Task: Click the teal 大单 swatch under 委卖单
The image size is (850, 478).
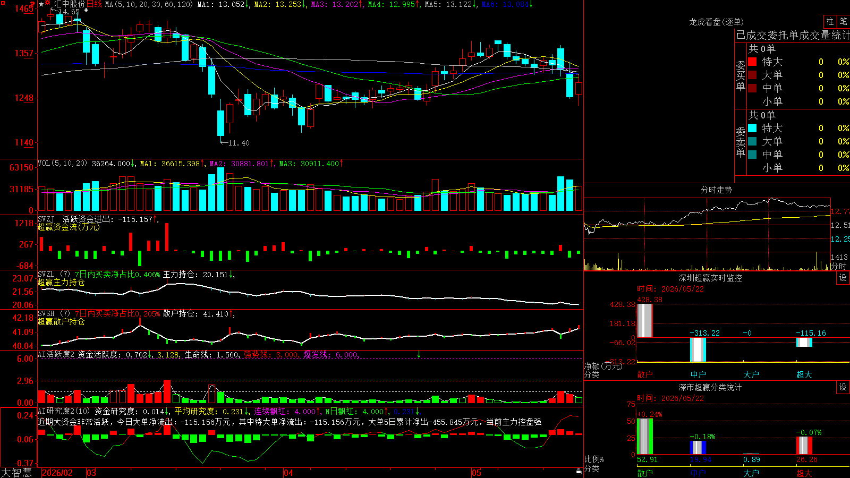Action: (x=752, y=141)
